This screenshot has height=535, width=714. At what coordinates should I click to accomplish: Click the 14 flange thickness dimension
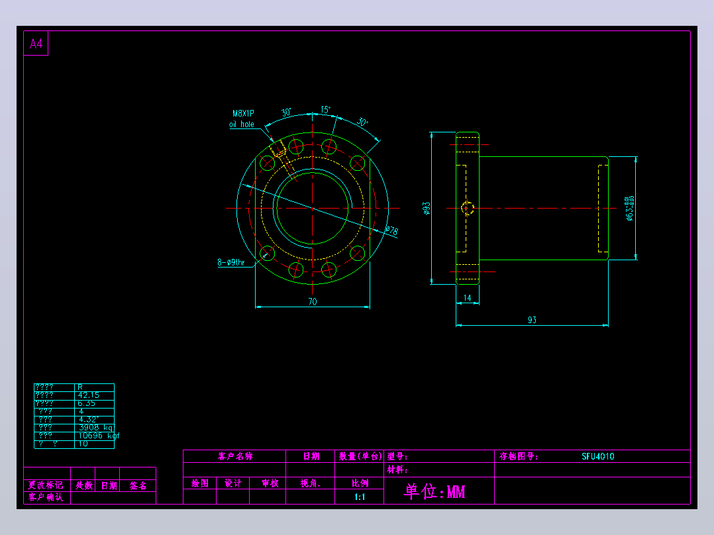coord(467,298)
